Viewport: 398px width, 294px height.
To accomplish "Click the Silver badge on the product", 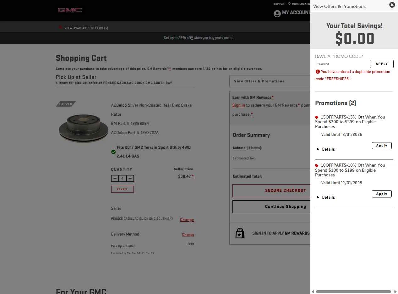I will point(66,104).
